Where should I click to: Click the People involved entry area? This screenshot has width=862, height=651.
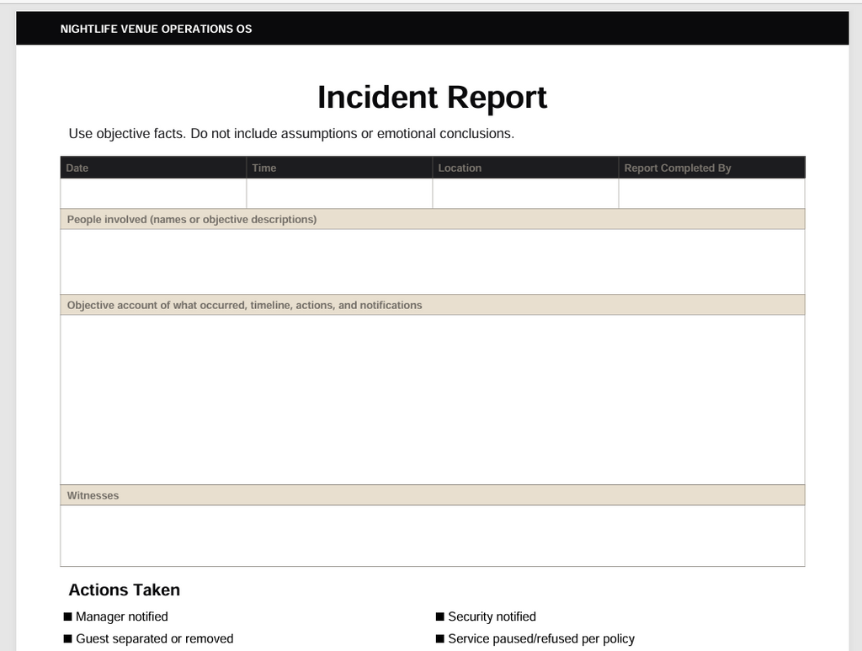click(433, 262)
